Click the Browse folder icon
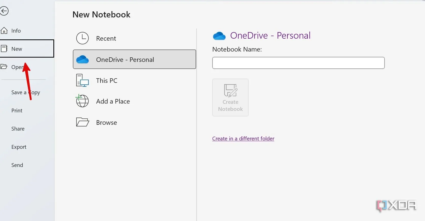The image size is (425, 221). point(82,122)
